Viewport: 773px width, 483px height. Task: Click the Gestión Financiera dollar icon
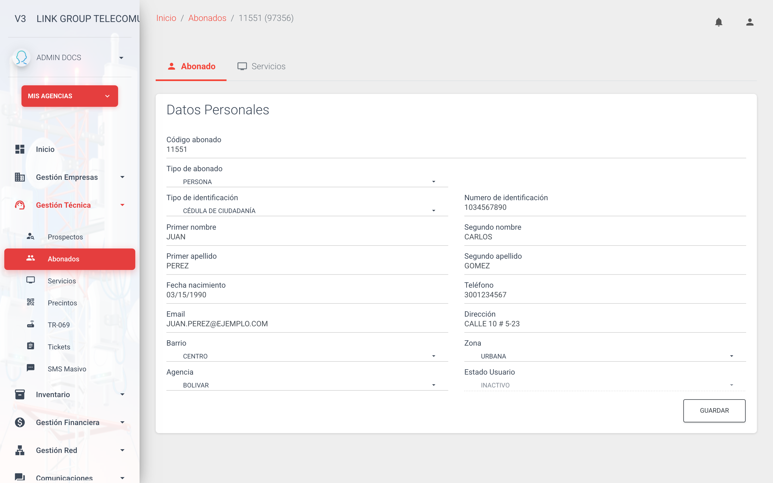[20, 422]
